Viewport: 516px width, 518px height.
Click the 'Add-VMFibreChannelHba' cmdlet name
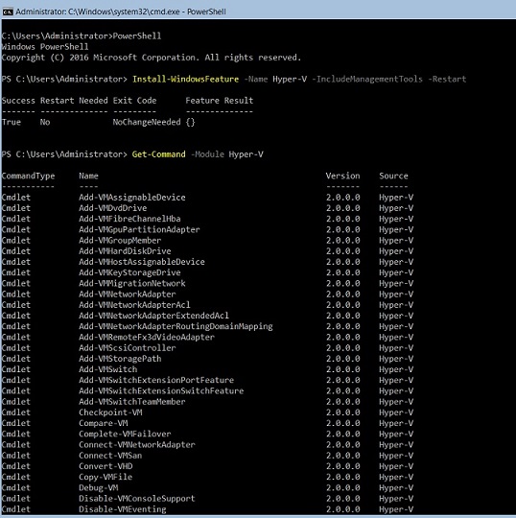129,219
